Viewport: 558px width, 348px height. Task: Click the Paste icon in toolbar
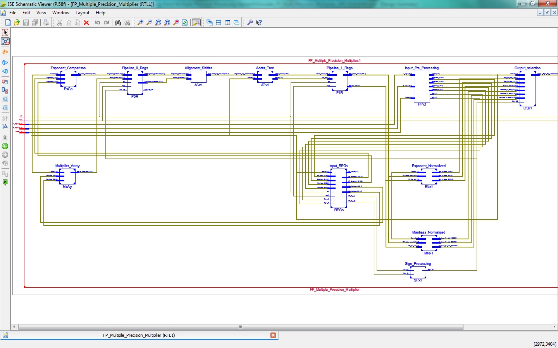tap(77, 23)
